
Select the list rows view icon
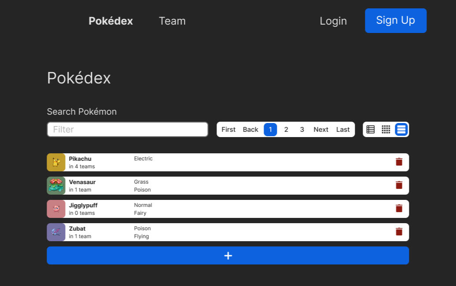click(401, 130)
